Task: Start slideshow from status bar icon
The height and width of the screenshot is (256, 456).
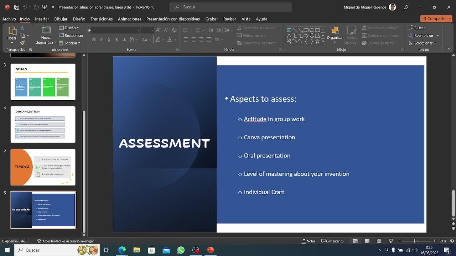Action: 390,241
